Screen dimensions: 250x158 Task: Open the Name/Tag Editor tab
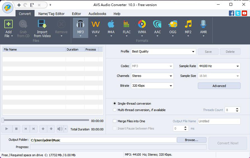coord(51,14)
